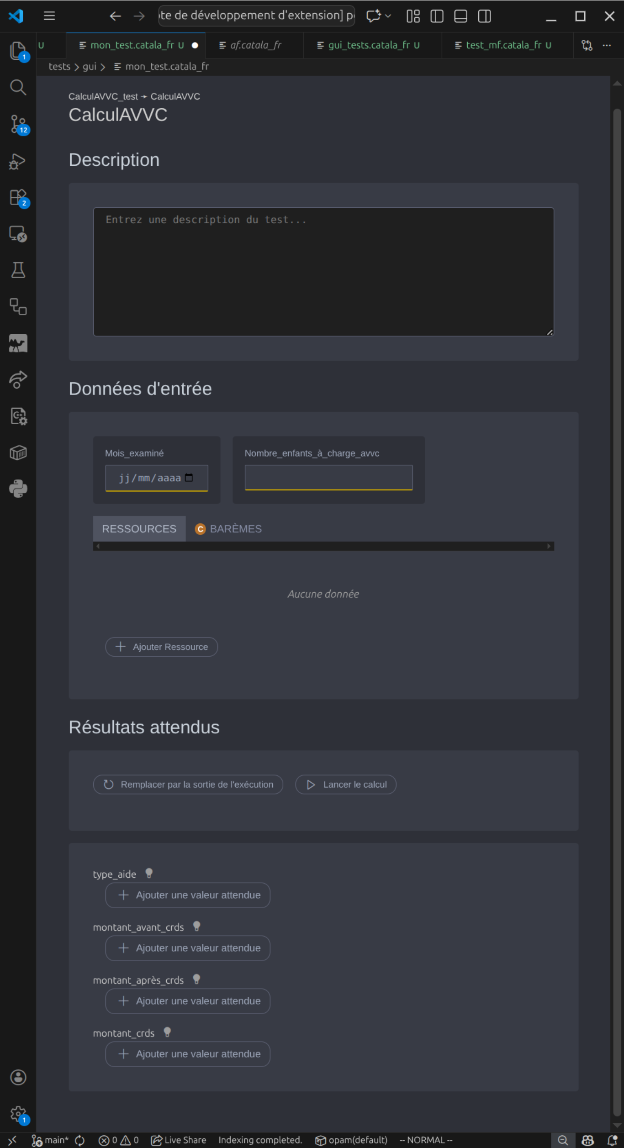Open the Explorer view in activity bar
The image size is (624, 1148).
(x=18, y=51)
